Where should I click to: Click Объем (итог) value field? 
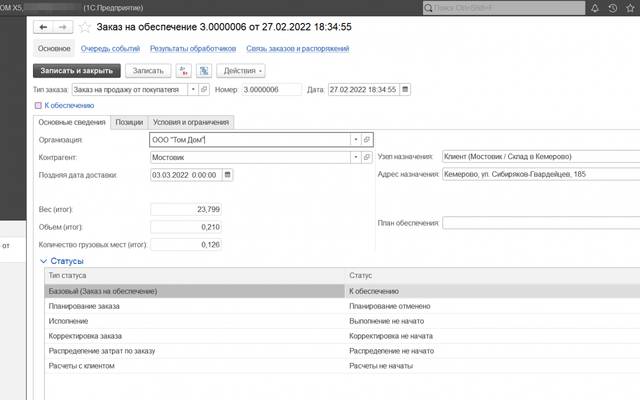pos(186,227)
